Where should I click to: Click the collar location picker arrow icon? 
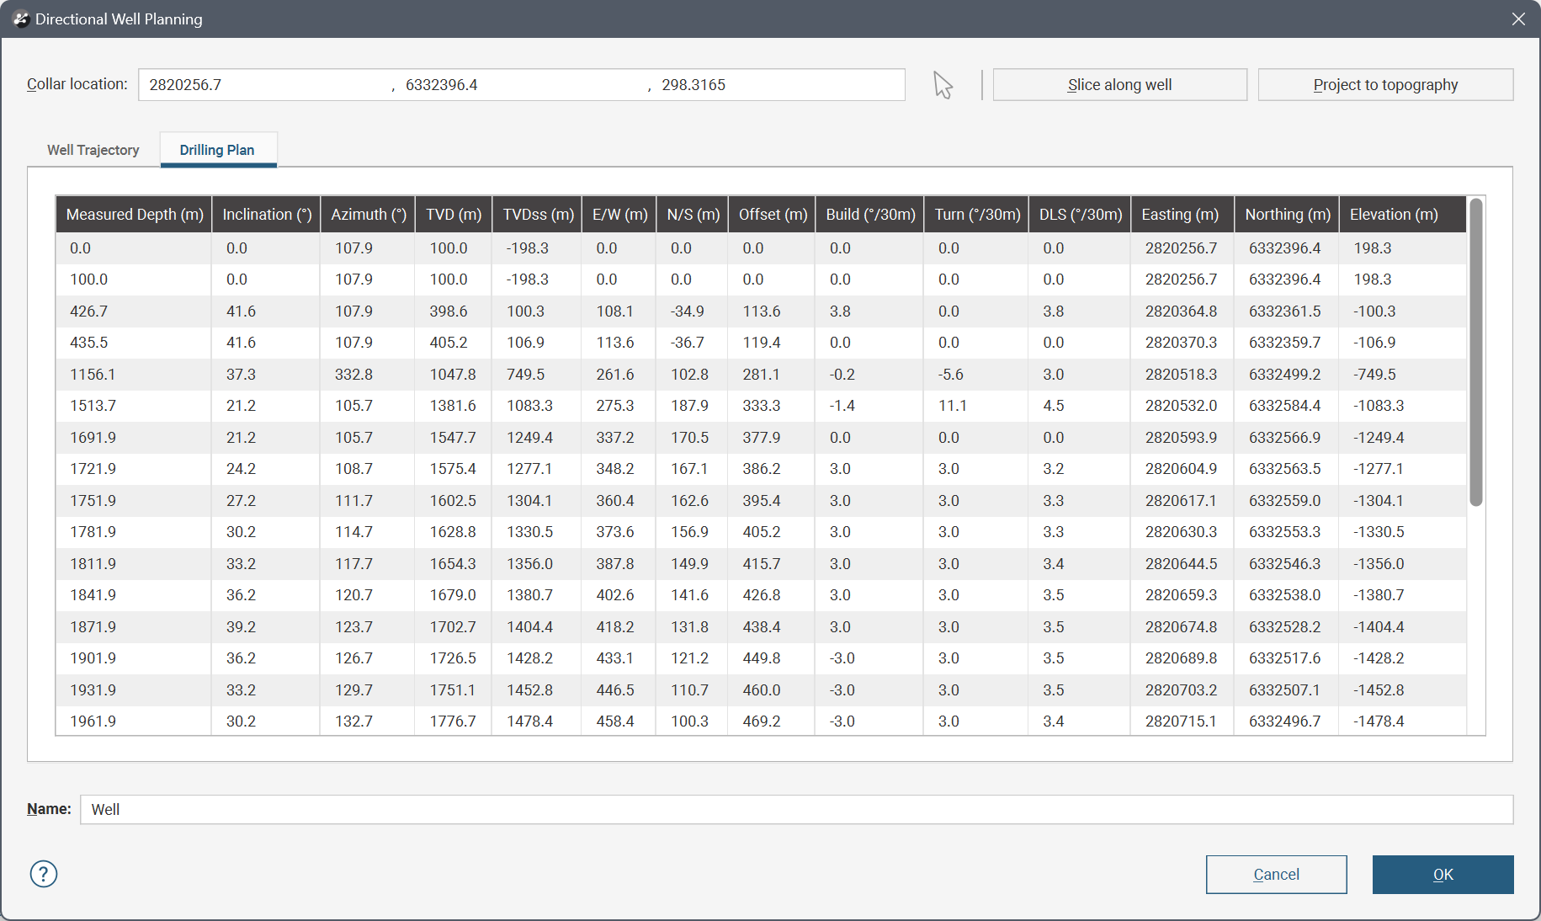pyautogui.click(x=943, y=85)
